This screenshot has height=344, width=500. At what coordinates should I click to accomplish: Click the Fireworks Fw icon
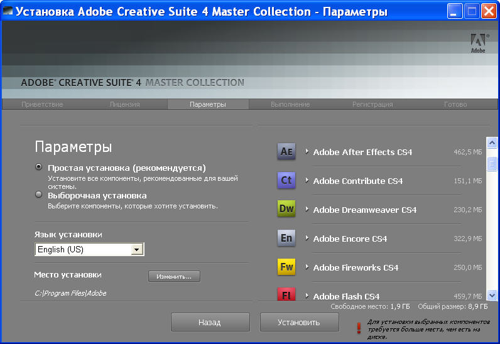pyautogui.click(x=286, y=267)
